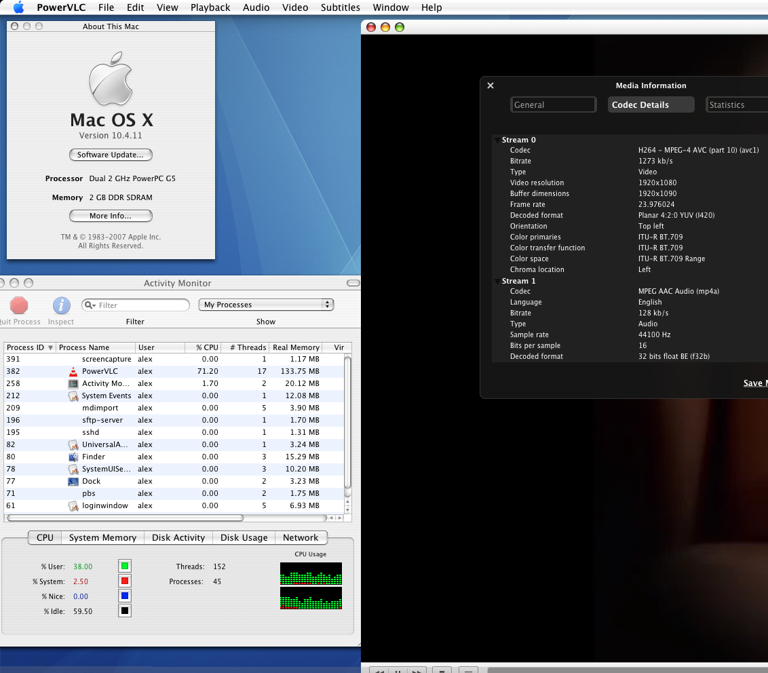This screenshot has width=768, height=673.
Task: Click the green % User color swatch
Action: coord(125,566)
